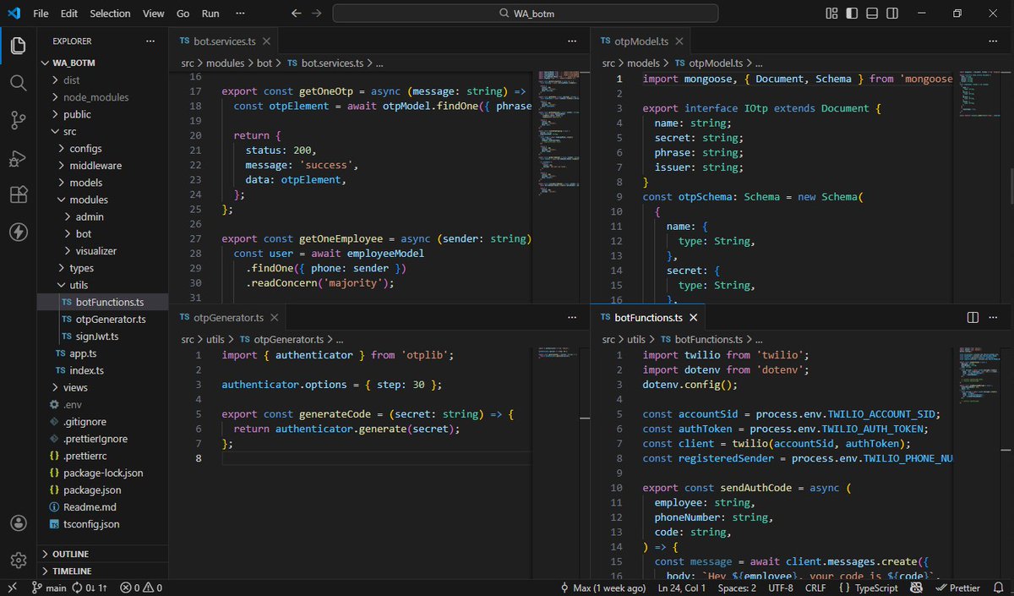Open Explorer more actions ellipsis
1014x596 pixels.
tap(150, 41)
